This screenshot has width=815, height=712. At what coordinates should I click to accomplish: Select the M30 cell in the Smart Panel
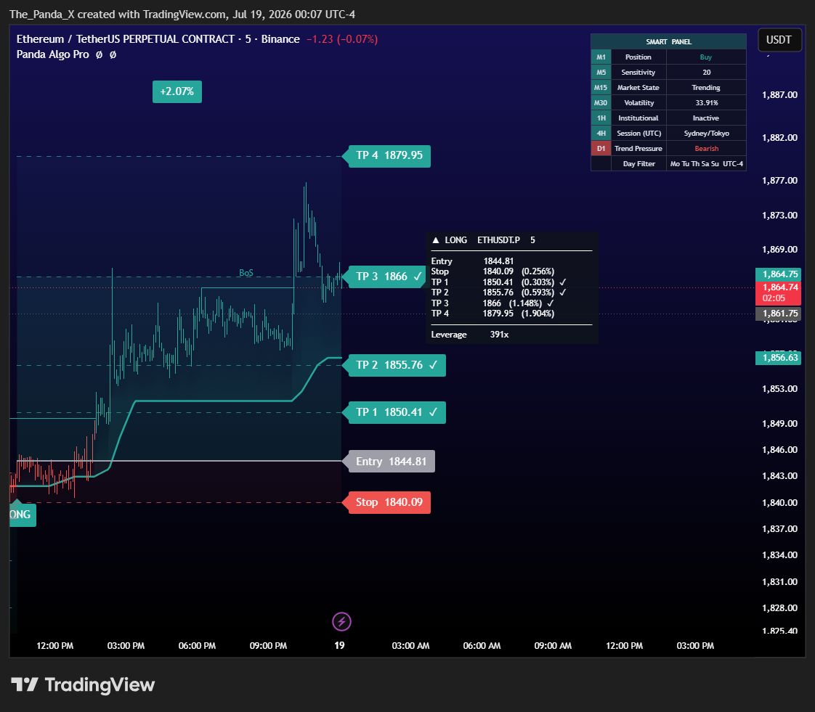click(601, 103)
